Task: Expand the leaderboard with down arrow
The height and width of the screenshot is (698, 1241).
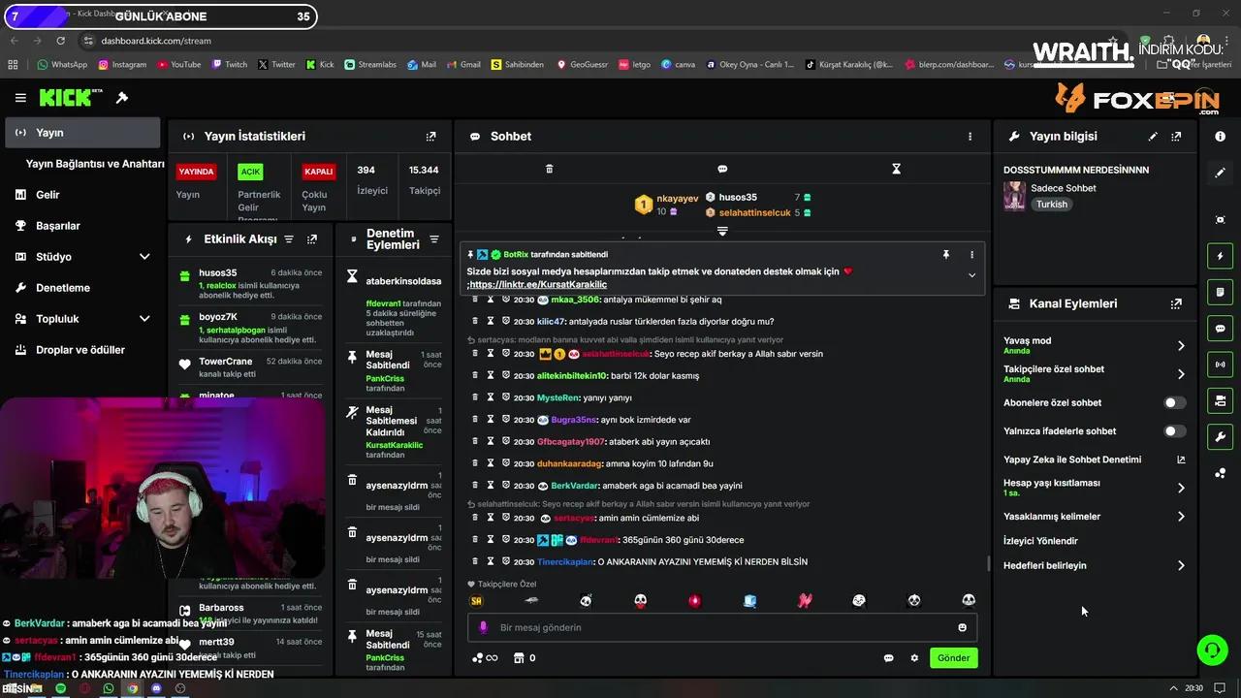Action: click(x=722, y=231)
